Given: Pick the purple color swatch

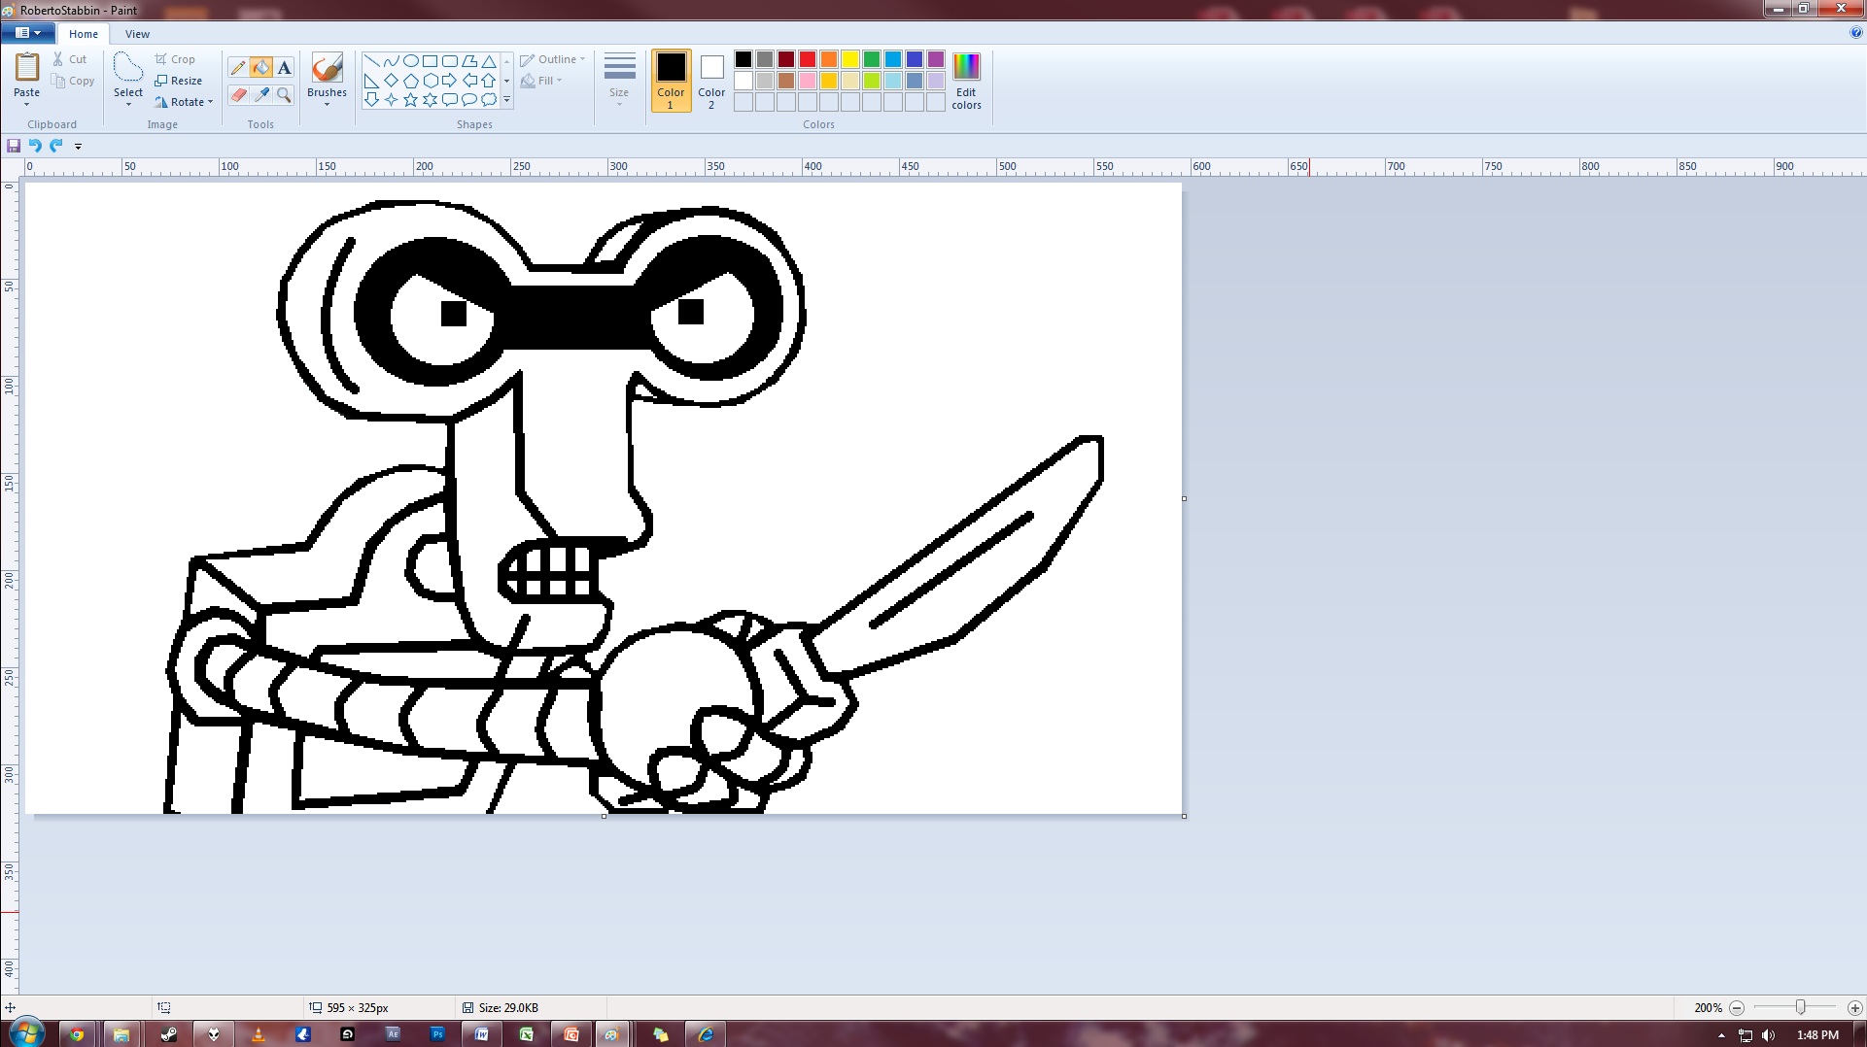Looking at the screenshot, I should click(936, 59).
